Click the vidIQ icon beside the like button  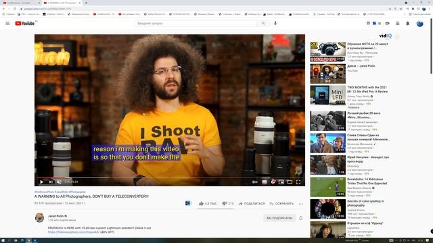coord(188,203)
